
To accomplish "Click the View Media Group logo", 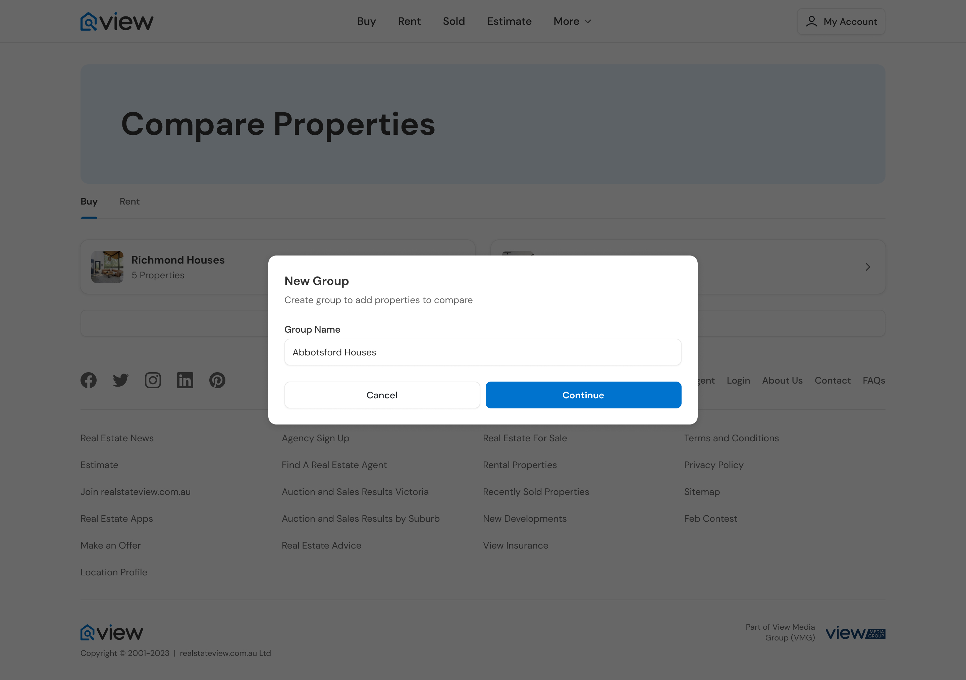I will (855, 633).
